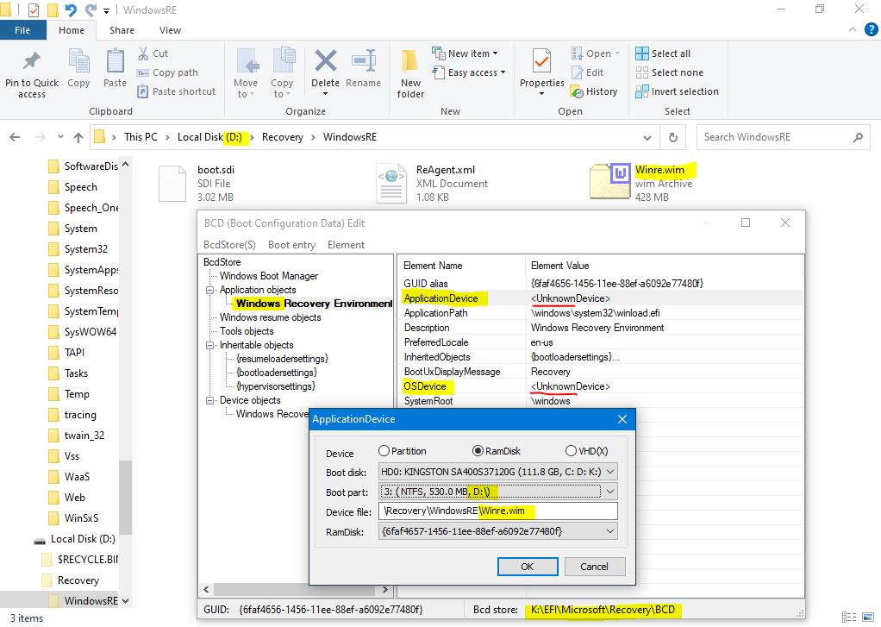
Task: Click the refresh button beside address bar
Action: (x=673, y=137)
